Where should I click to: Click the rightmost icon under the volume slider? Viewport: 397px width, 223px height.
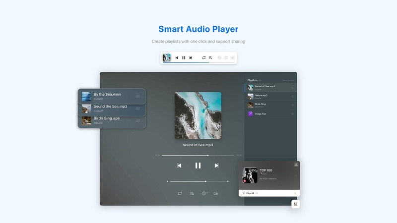click(216, 193)
